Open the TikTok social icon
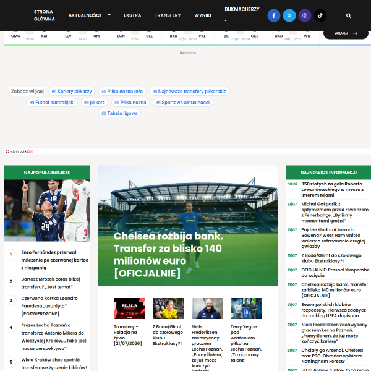Image resolution: width=371 pixels, height=371 pixels. coord(320,15)
